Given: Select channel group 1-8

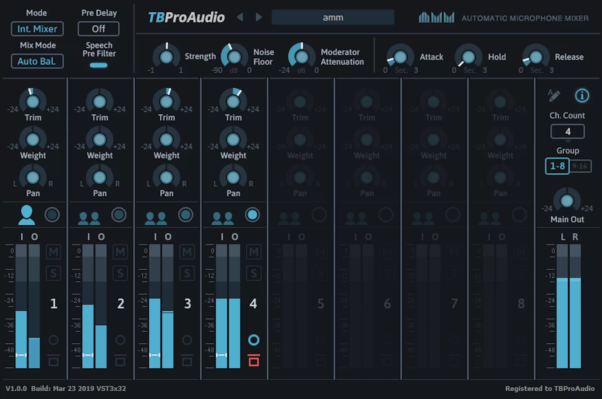Looking at the screenshot, I should click(x=557, y=166).
